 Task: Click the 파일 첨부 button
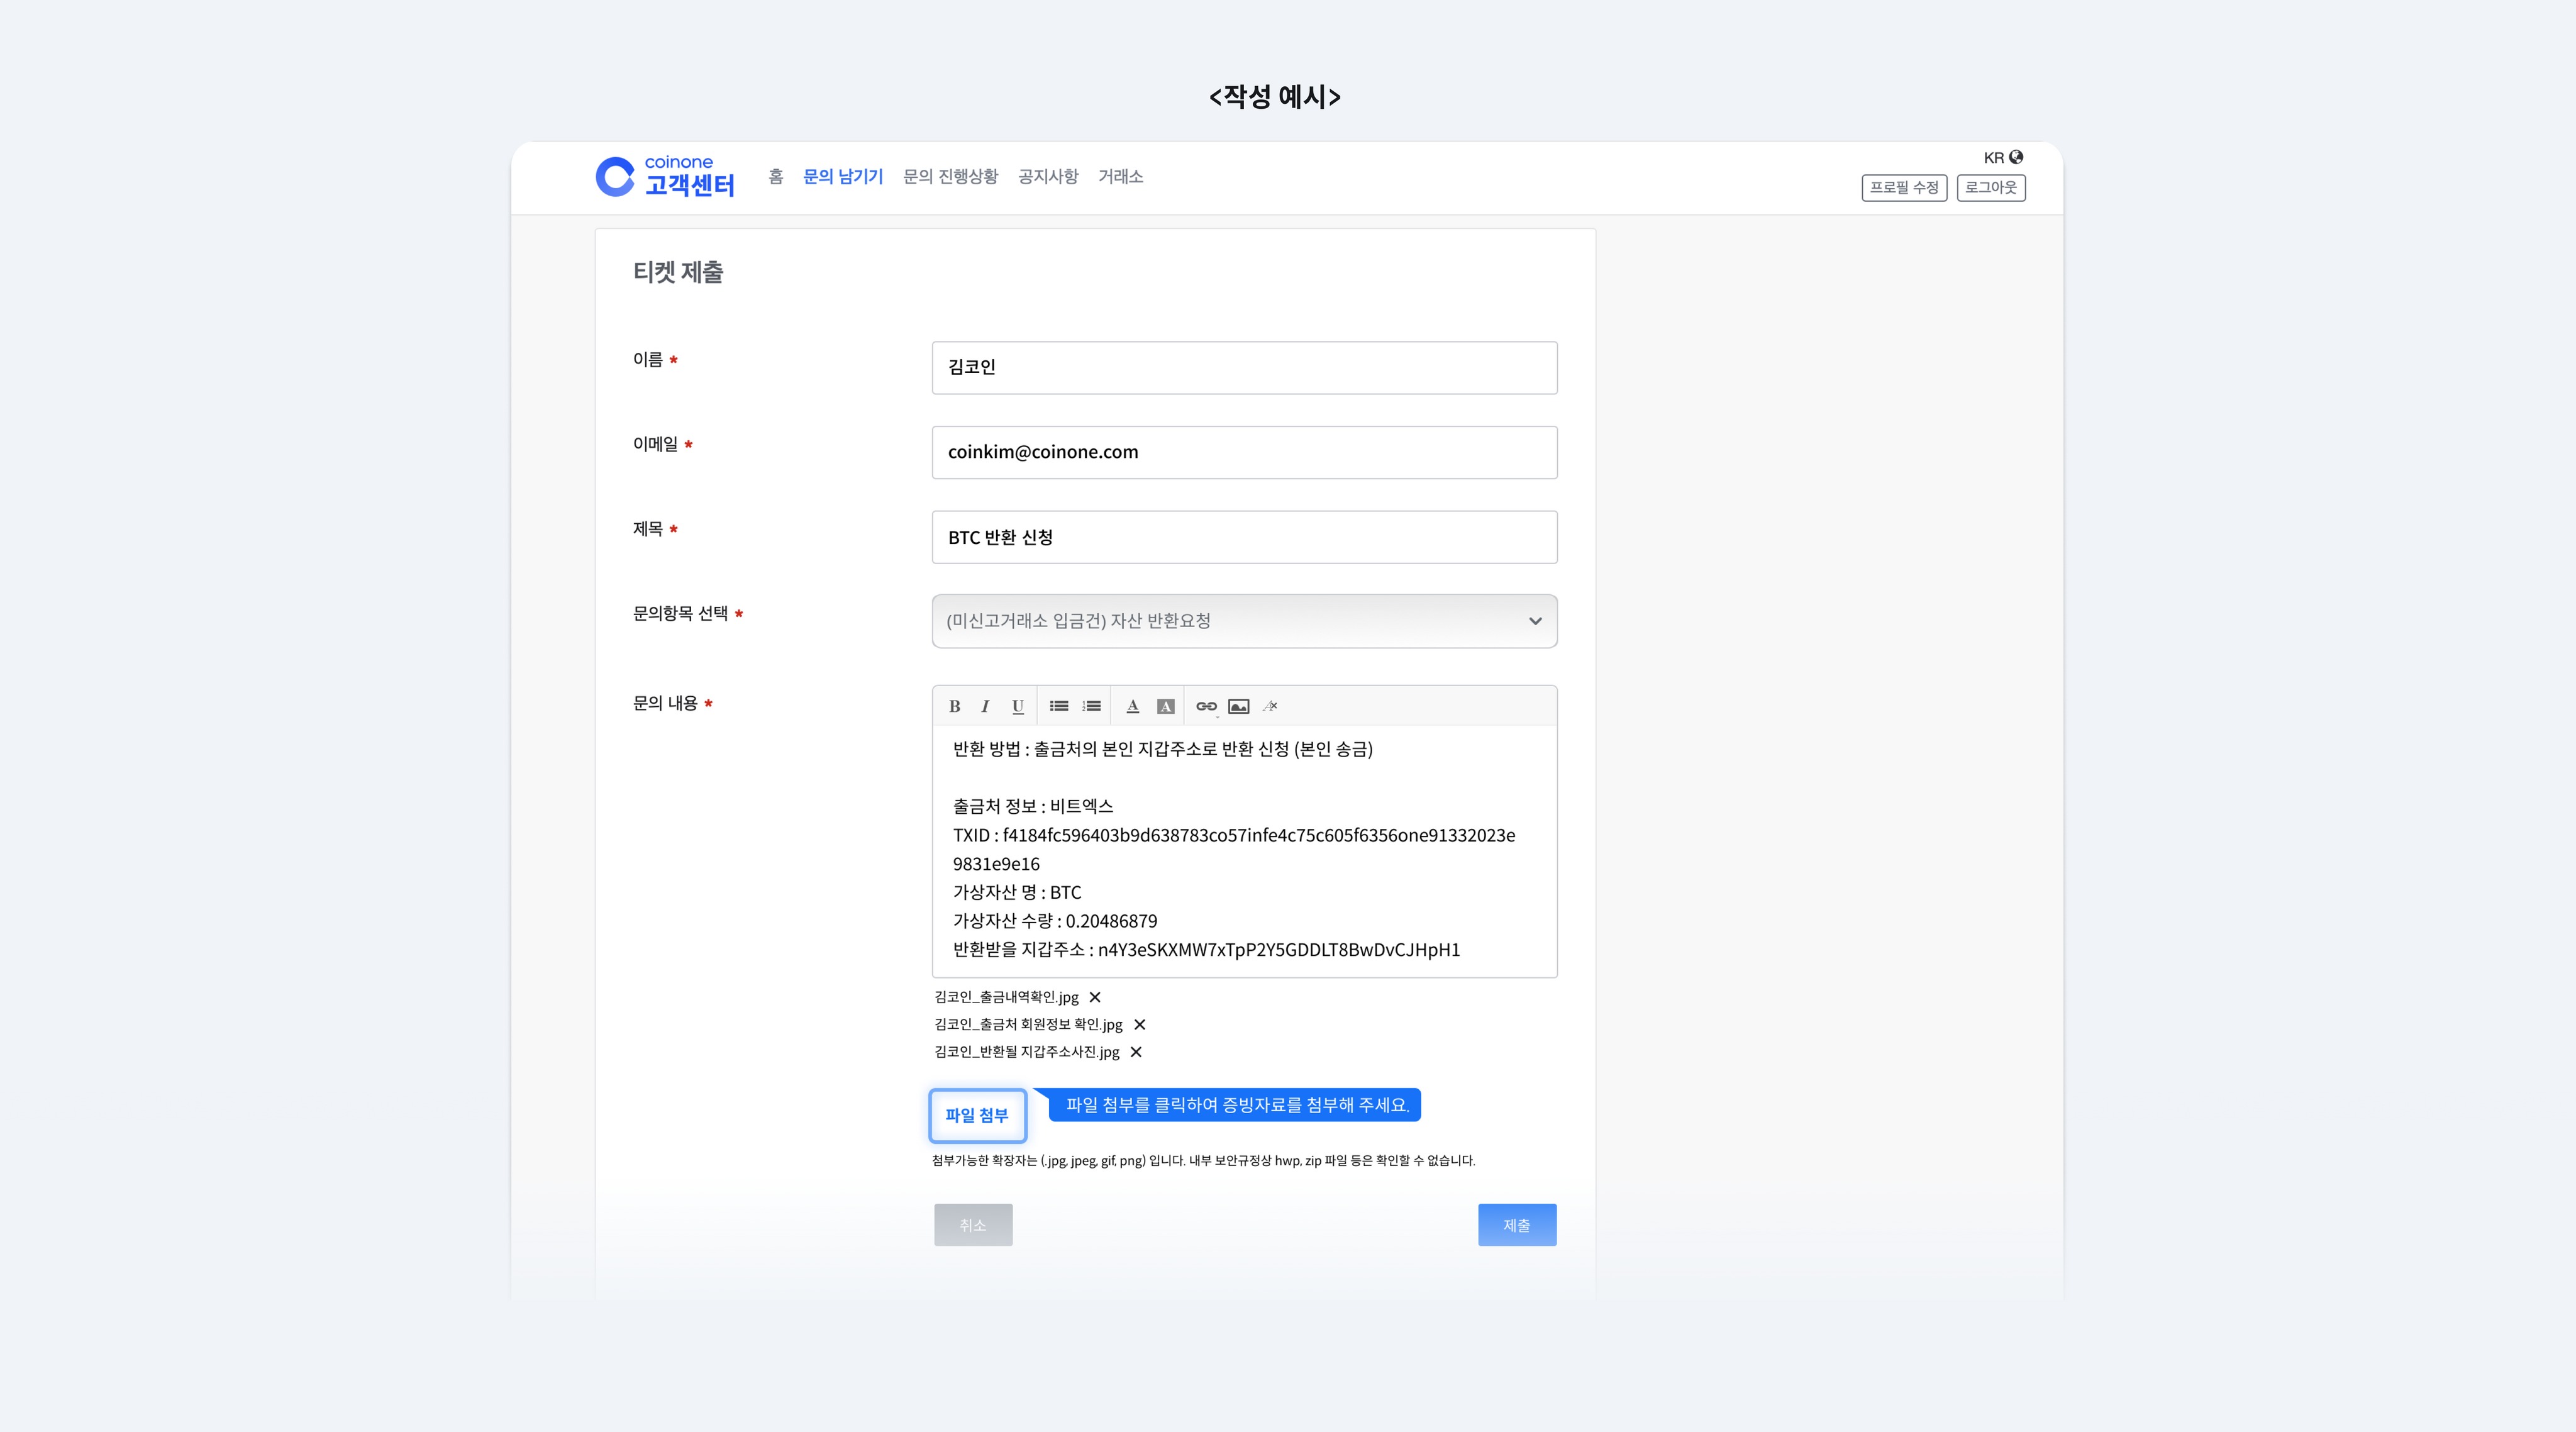click(977, 1115)
